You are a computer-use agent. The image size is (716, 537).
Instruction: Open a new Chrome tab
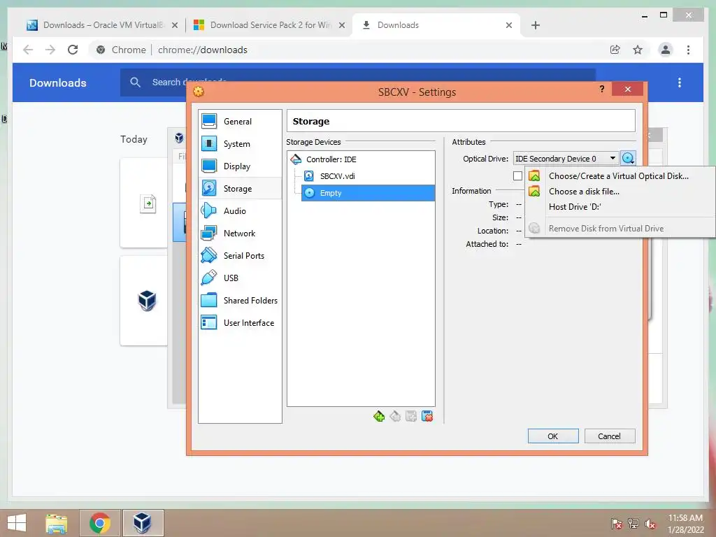[536, 25]
